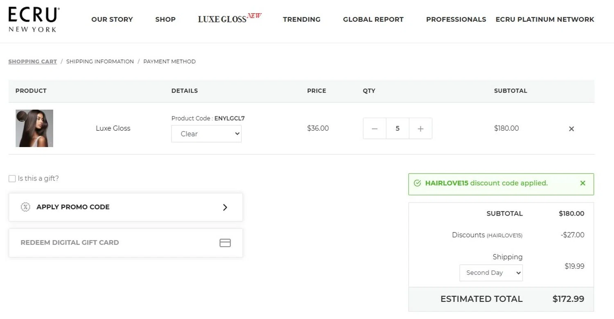Open the Clear shade dropdown
The width and height of the screenshot is (614, 319).
click(206, 134)
